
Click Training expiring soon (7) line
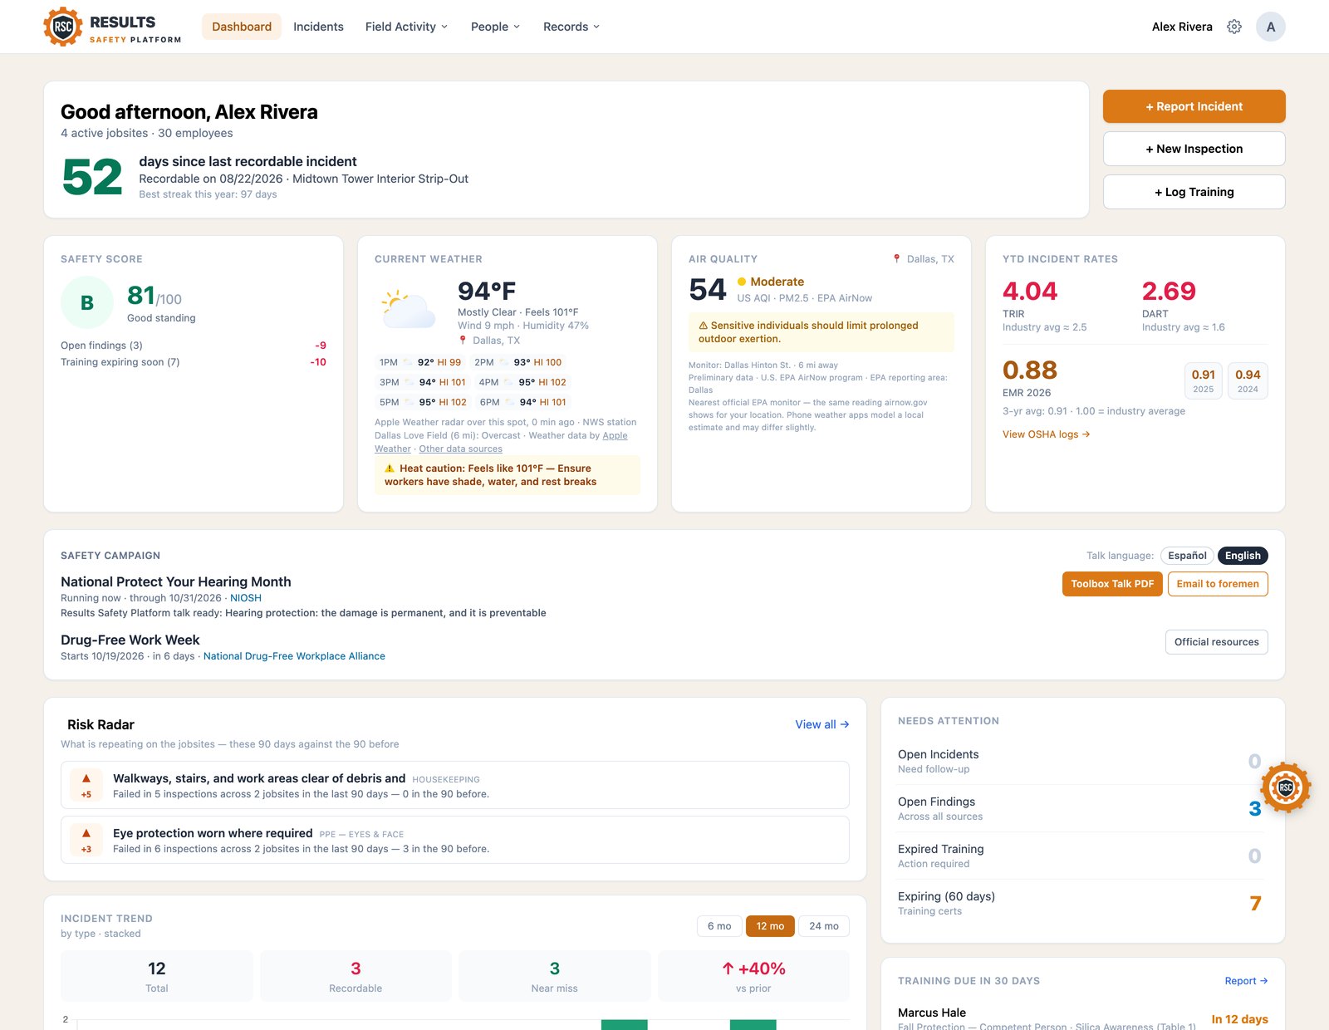click(x=194, y=362)
